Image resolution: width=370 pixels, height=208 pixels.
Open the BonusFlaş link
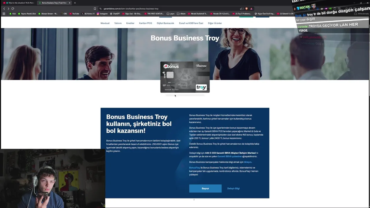(195, 168)
